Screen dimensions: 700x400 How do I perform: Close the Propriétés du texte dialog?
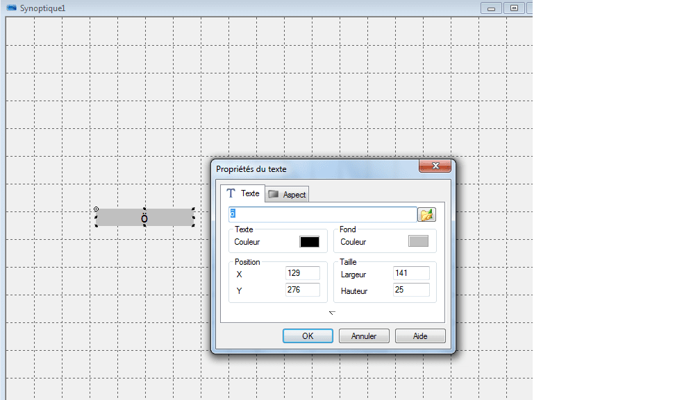pos(436,167)
